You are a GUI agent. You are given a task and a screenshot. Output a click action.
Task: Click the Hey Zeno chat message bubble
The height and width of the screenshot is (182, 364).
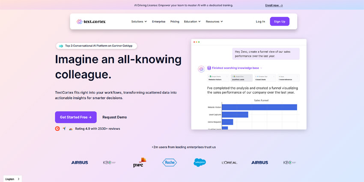coord(266,54)
